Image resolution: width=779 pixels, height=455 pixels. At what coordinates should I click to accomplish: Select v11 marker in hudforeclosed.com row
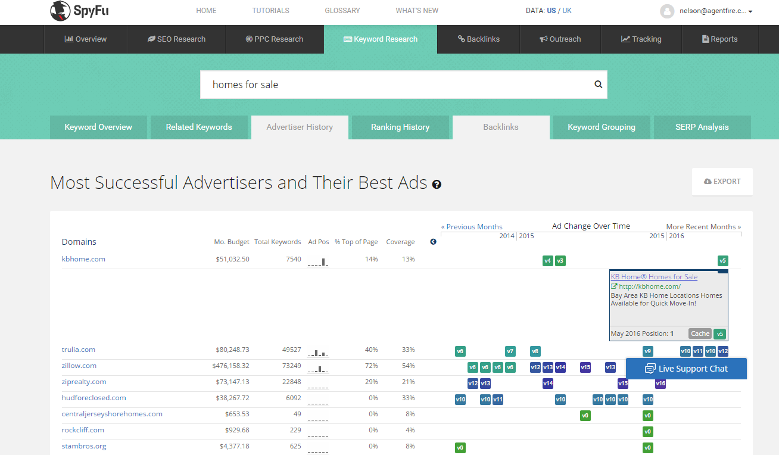(x=498, y=400)
